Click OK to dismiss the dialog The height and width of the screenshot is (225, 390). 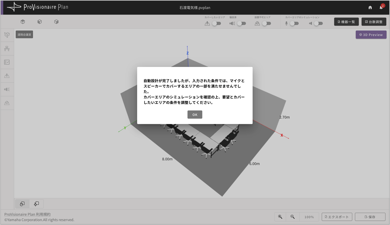click(195, 115)
